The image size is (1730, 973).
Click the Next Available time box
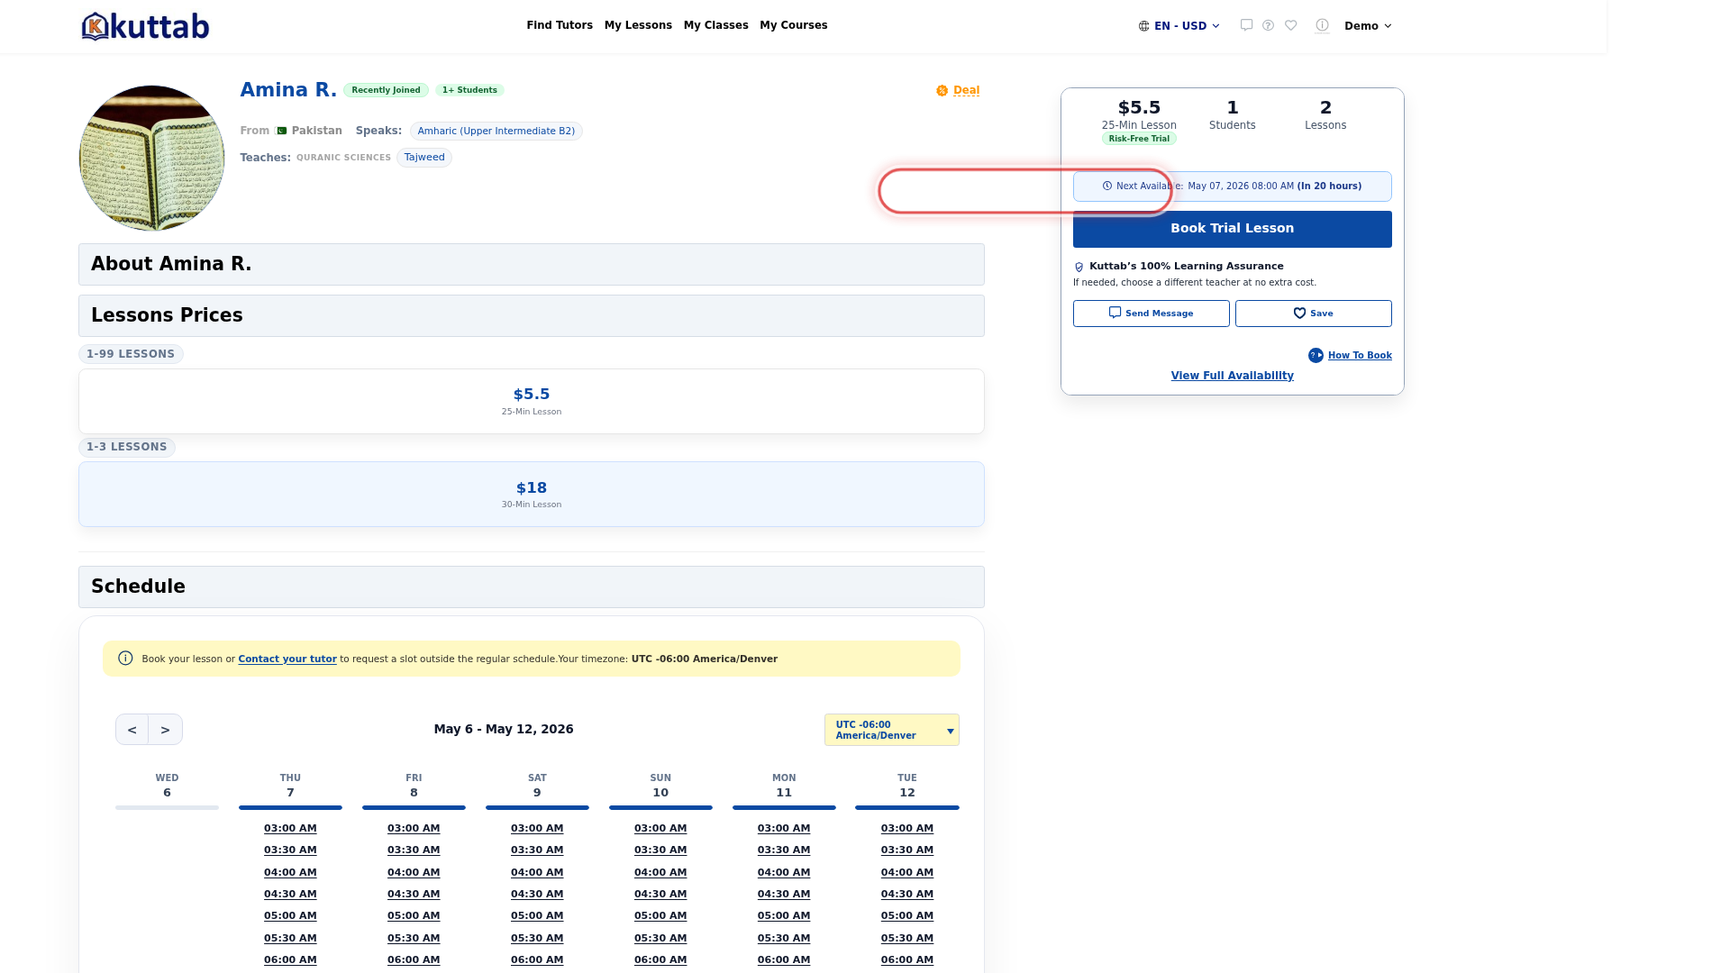tap(1232, 186)
